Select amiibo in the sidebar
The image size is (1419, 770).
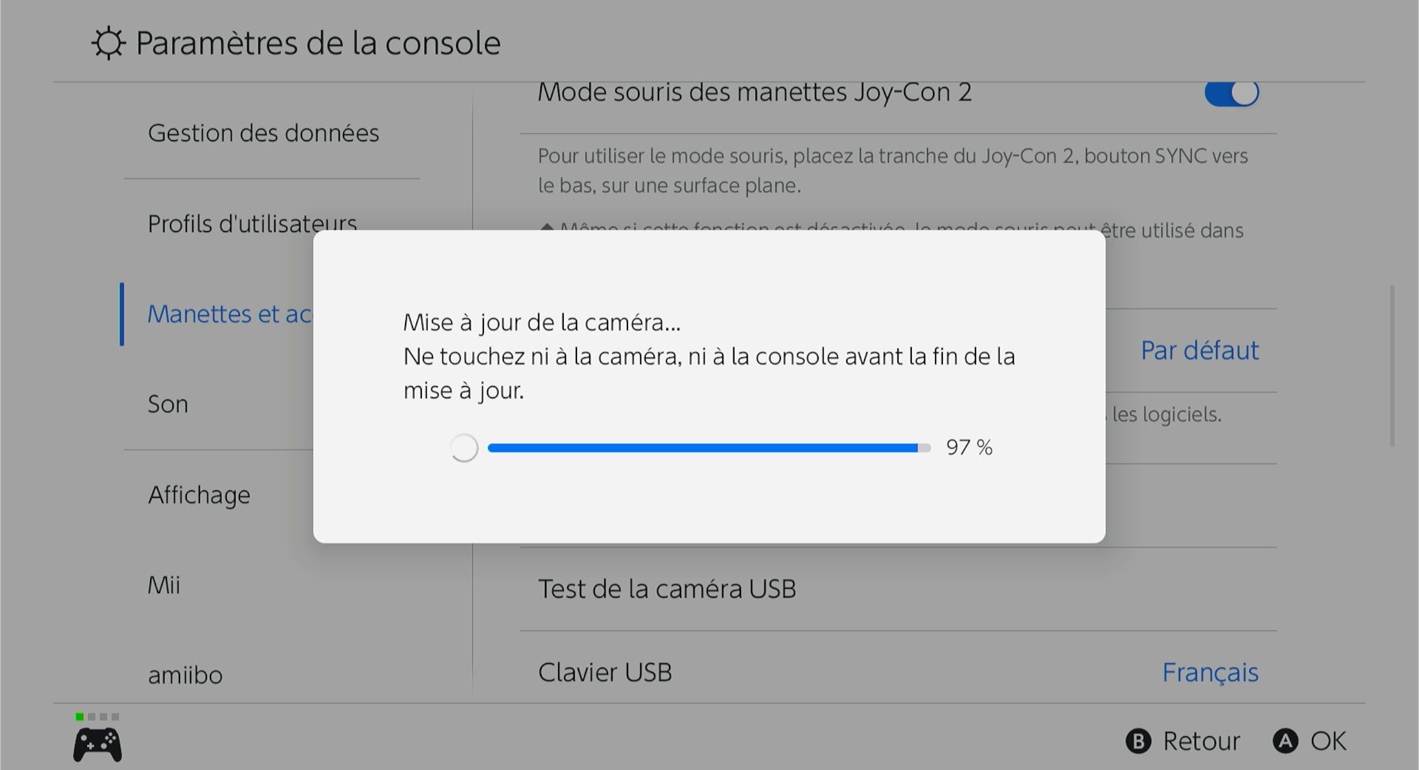(185, 675)
